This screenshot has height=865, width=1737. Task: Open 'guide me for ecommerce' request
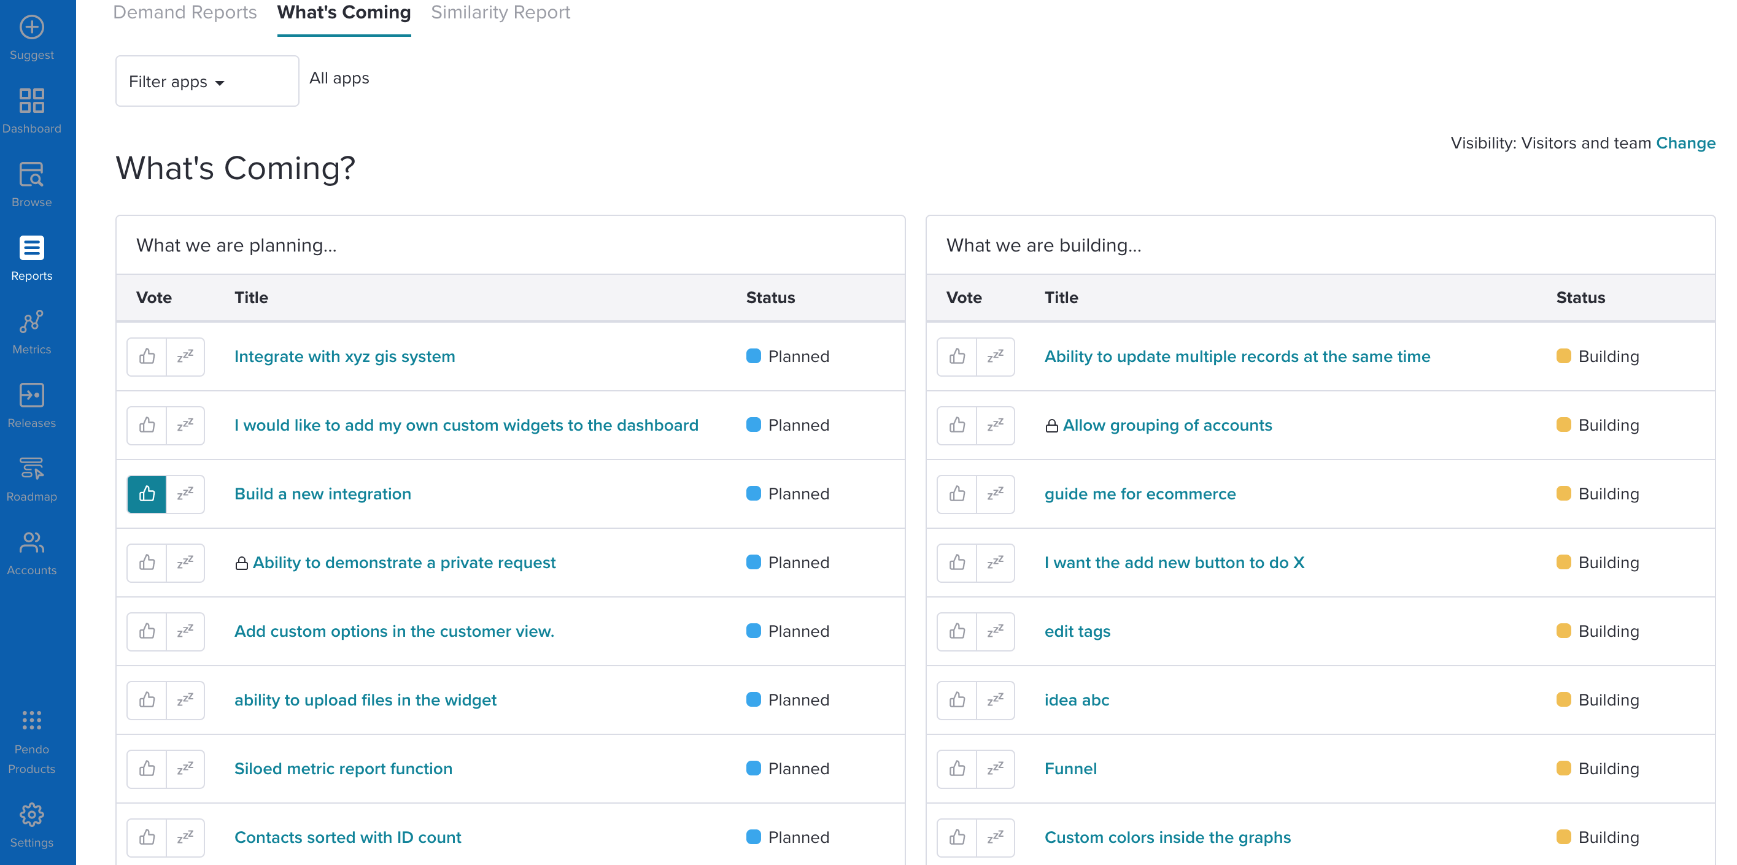[x=1140, y=494]
